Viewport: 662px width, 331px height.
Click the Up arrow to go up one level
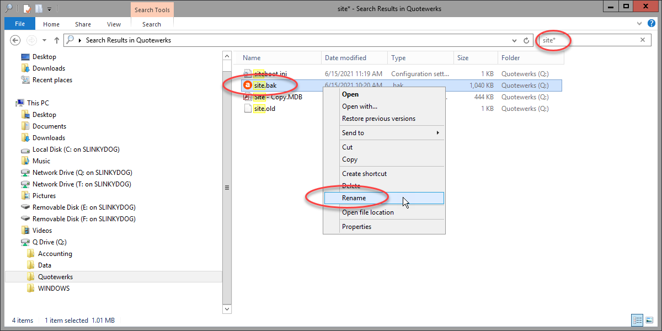56,40
